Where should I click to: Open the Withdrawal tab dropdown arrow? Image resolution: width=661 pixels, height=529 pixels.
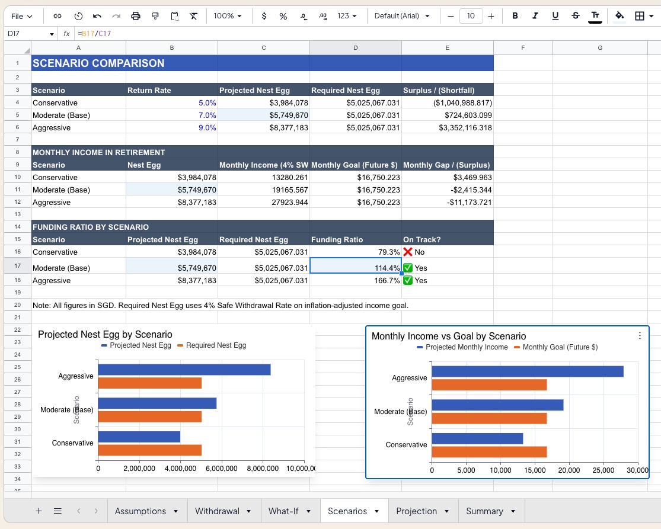(249, 511)
